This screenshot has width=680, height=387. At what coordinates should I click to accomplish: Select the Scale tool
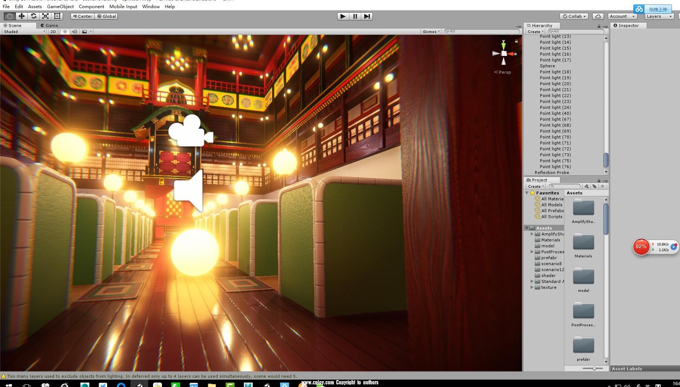(45, 16)
